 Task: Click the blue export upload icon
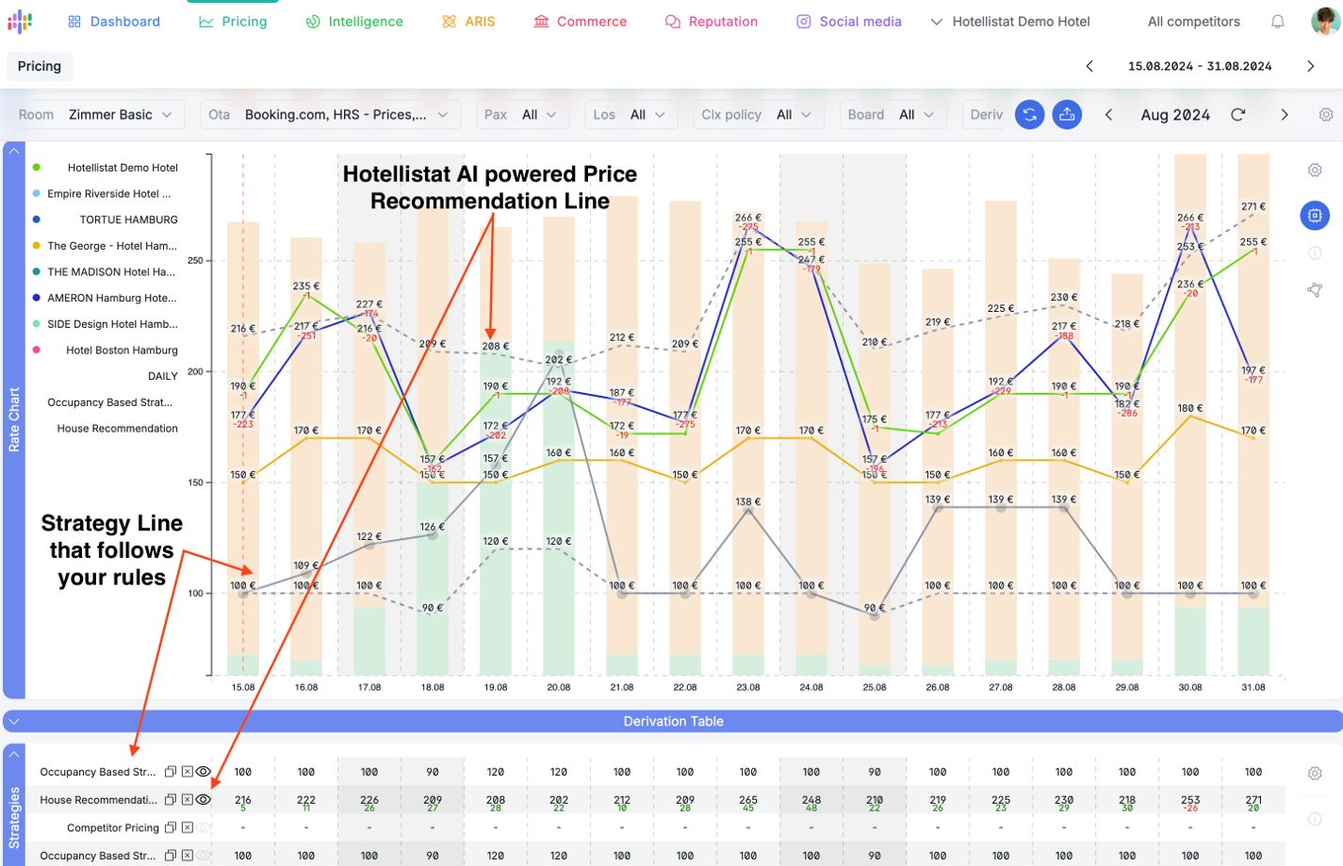coord(1067,115)
